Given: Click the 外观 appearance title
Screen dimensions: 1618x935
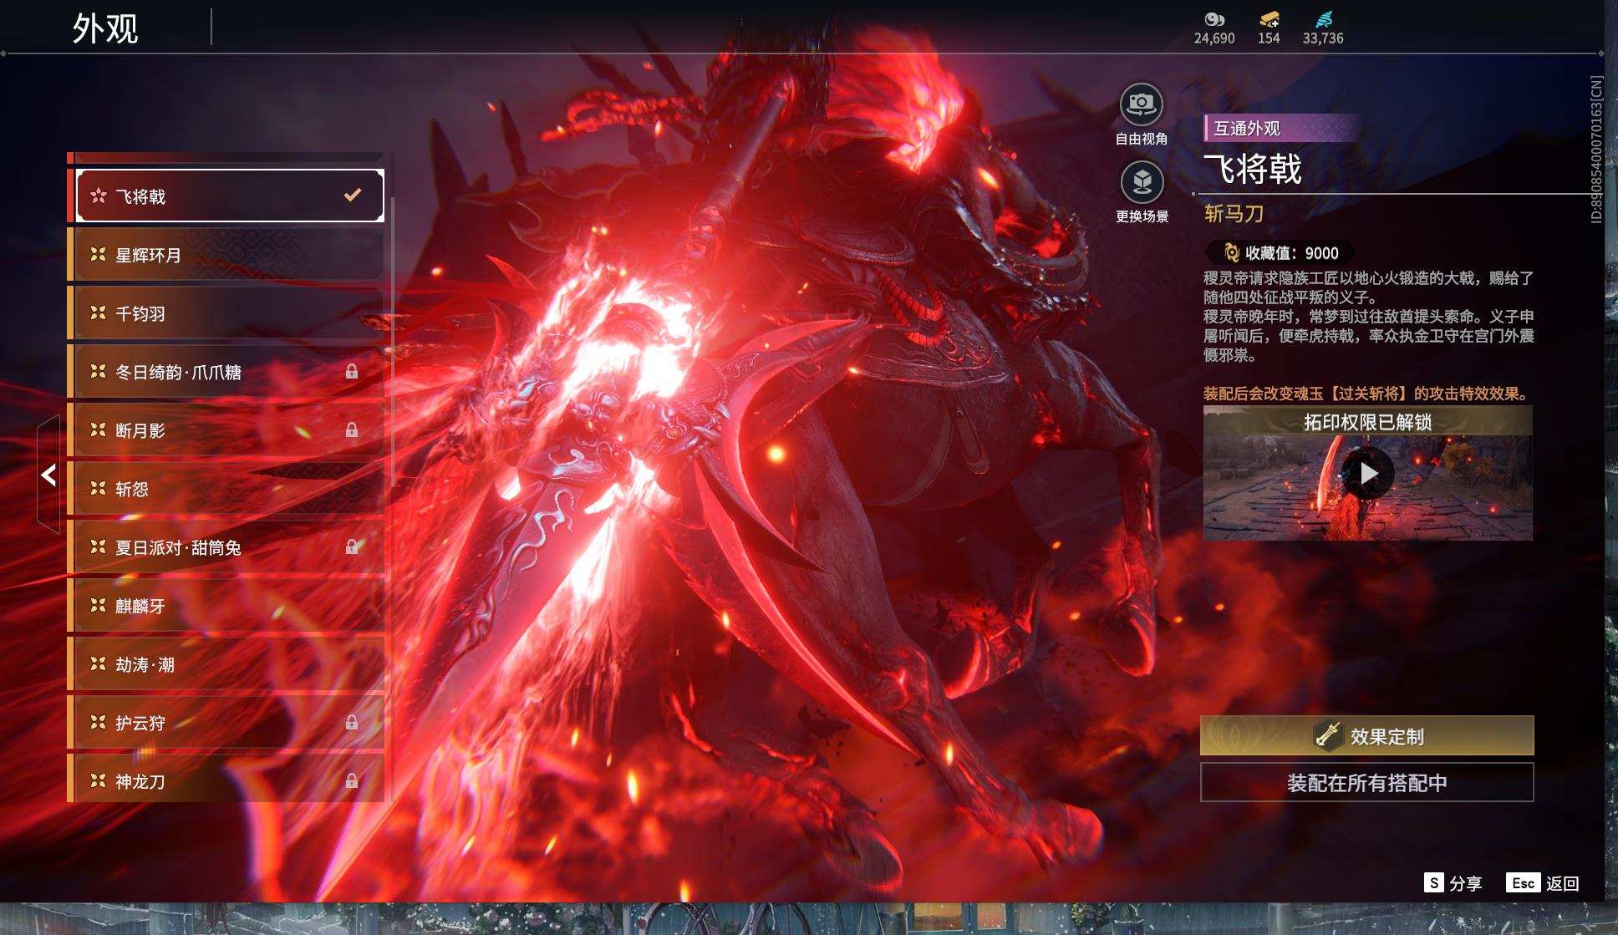Looking at the screenshot, I should tap(105, 28).
